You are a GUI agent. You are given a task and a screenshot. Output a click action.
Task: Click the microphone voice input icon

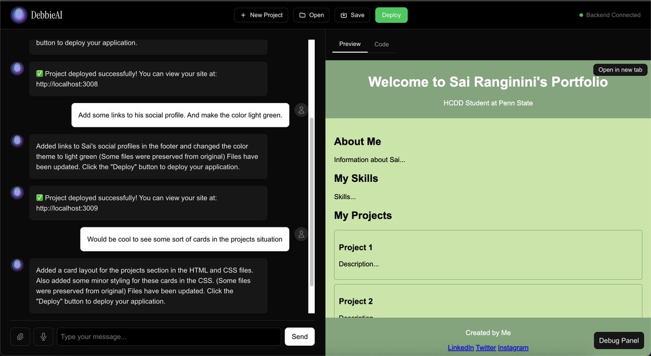click(43, 336)
